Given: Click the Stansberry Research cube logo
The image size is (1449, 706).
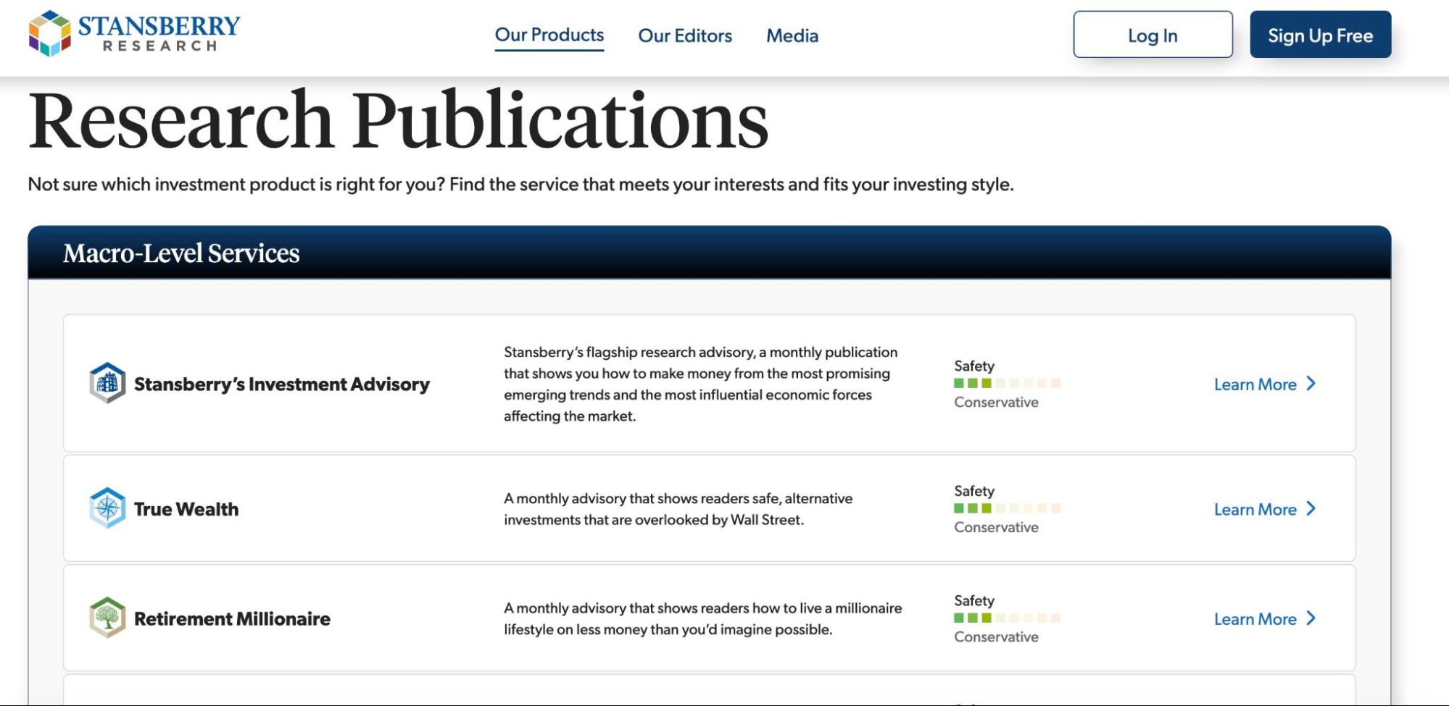Looking at the screenshot, I should pos(49,34).
